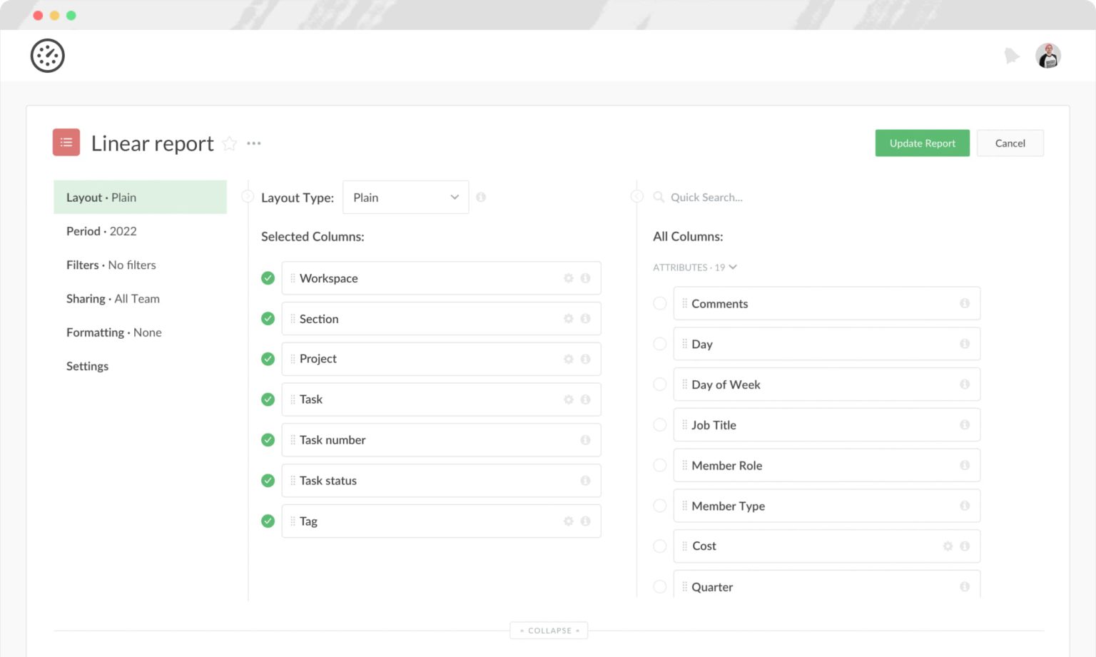1096x657 pixels.
Task: Open the Cost column settings gear
Action: 948,546
